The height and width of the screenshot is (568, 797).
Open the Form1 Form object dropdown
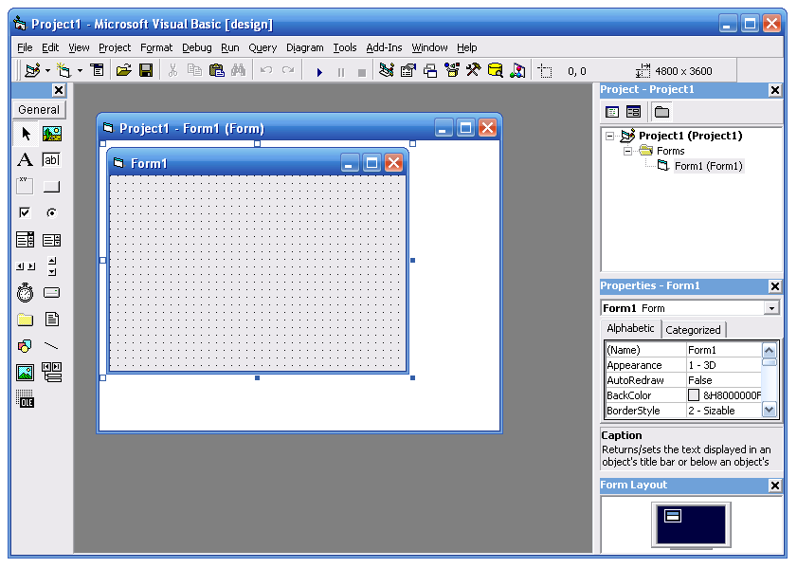coord(771,308)
